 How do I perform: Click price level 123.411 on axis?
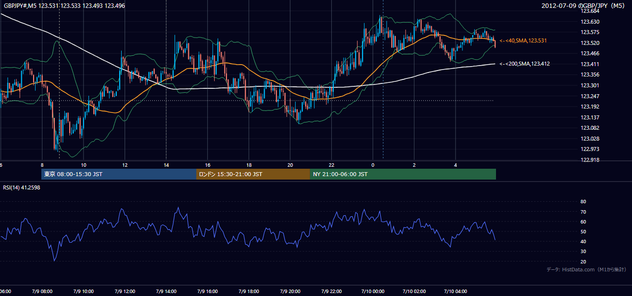pos(589,64)
